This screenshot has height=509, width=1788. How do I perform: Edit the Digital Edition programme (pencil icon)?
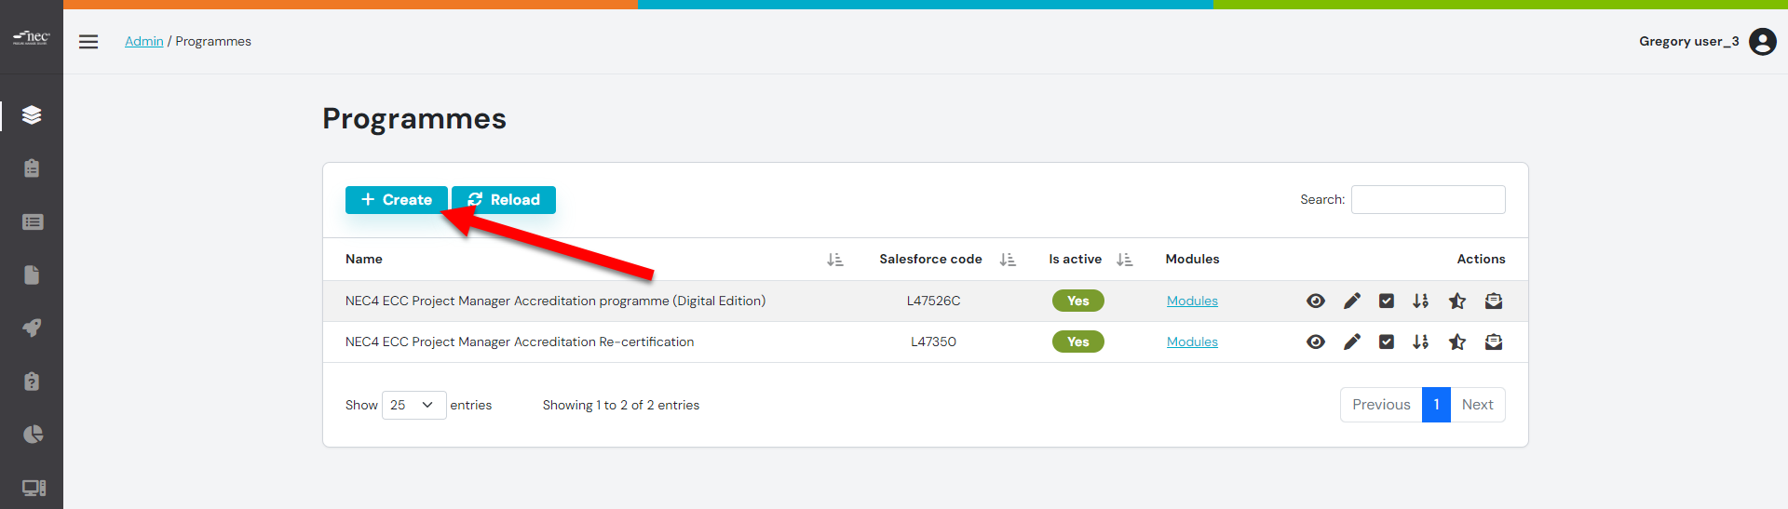[x=1352, y=301]
